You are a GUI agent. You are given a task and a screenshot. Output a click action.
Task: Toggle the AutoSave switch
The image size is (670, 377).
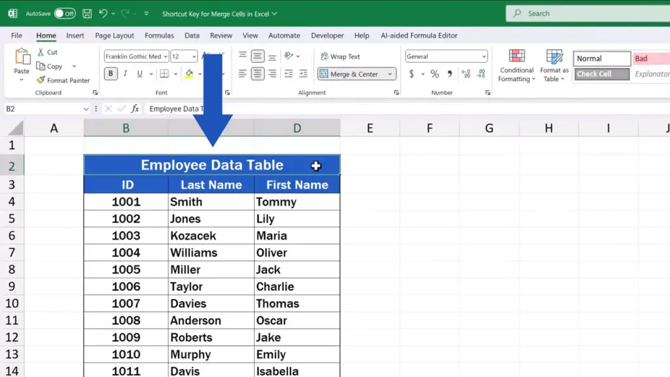click(64, 13)
